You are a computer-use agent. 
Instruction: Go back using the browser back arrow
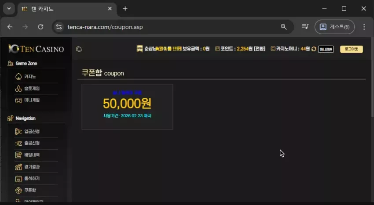[x=10, y=27]
